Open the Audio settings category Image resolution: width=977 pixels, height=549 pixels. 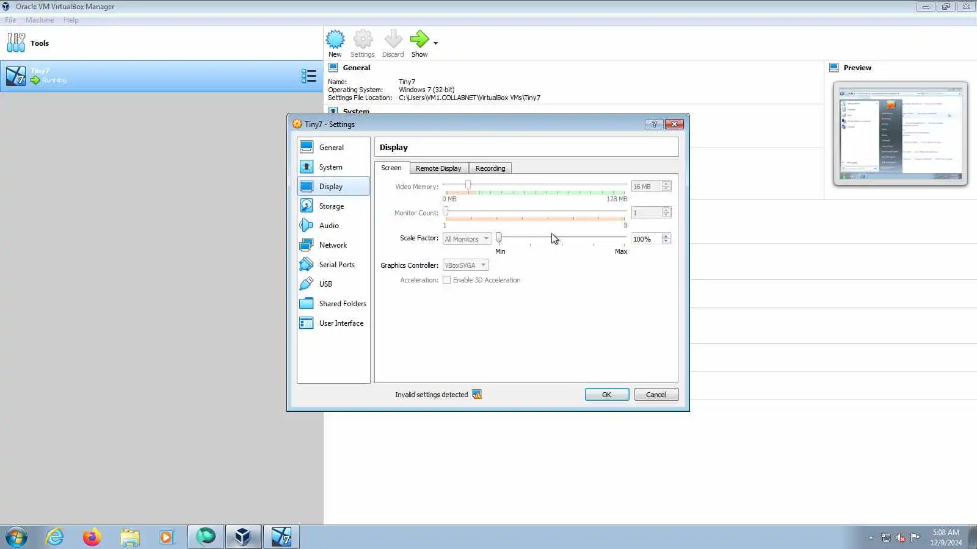[x=333, y=226]
